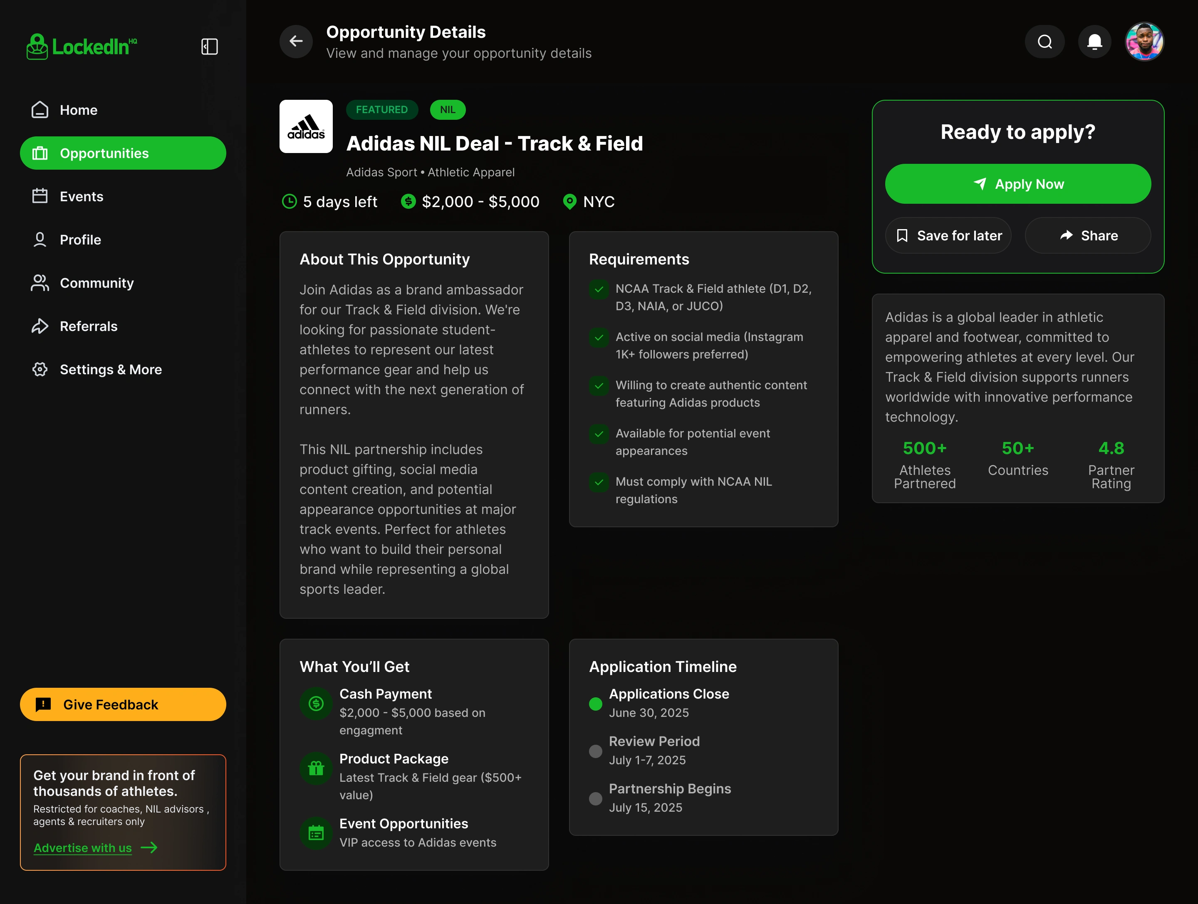Save this opportunity for later
This screenshot has height=904, width=1198.
948,235
